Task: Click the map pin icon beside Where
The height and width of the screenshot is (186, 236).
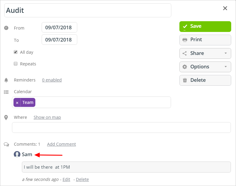Action: [6, 118]
